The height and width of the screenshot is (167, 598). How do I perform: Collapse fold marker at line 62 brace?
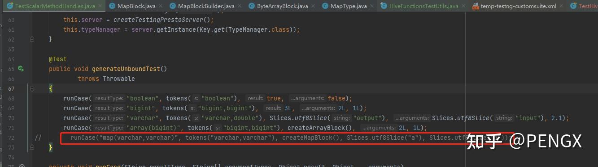[32, 39]
